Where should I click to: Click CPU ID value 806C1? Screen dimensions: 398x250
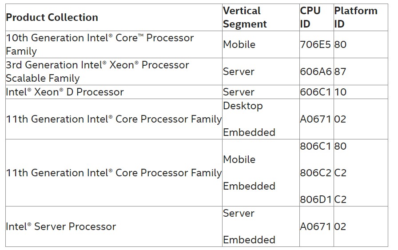[x=315, y=146]
